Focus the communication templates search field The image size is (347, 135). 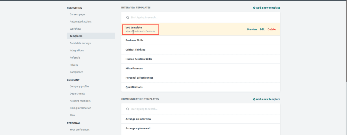201,109
